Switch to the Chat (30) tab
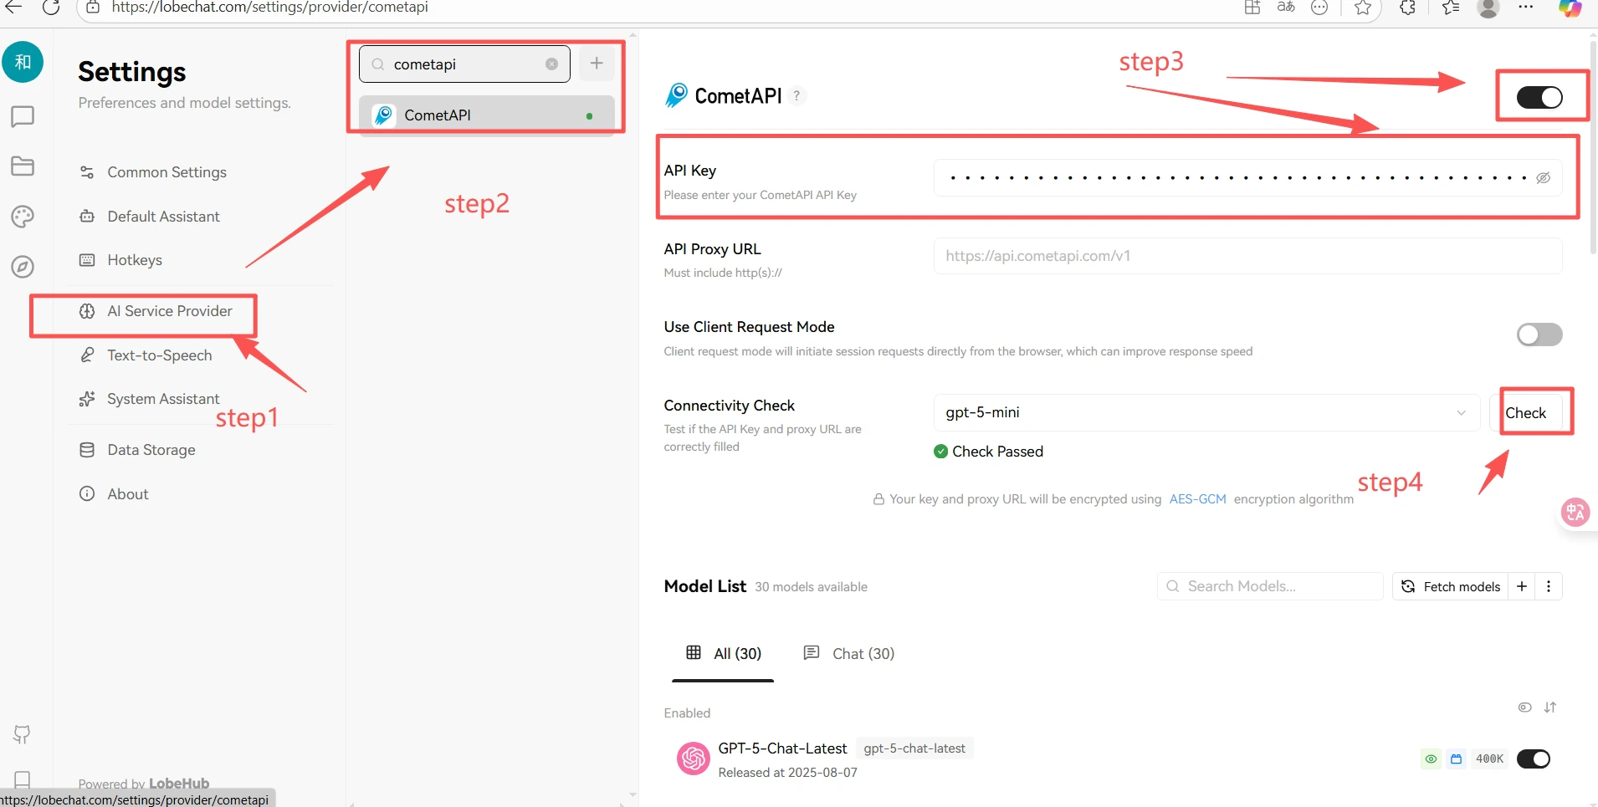This screenshot has width=1598, height=807. point(849,653)
